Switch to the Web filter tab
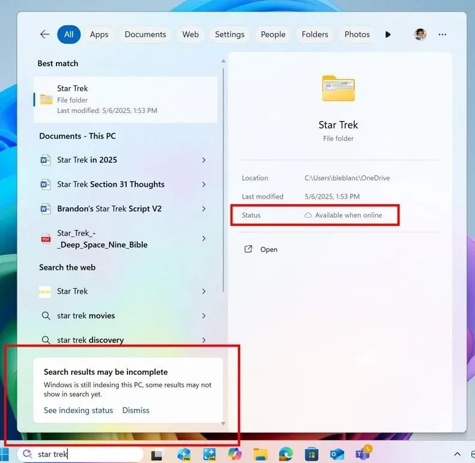Viewport: 475px width, 463px height. point(190,35)
